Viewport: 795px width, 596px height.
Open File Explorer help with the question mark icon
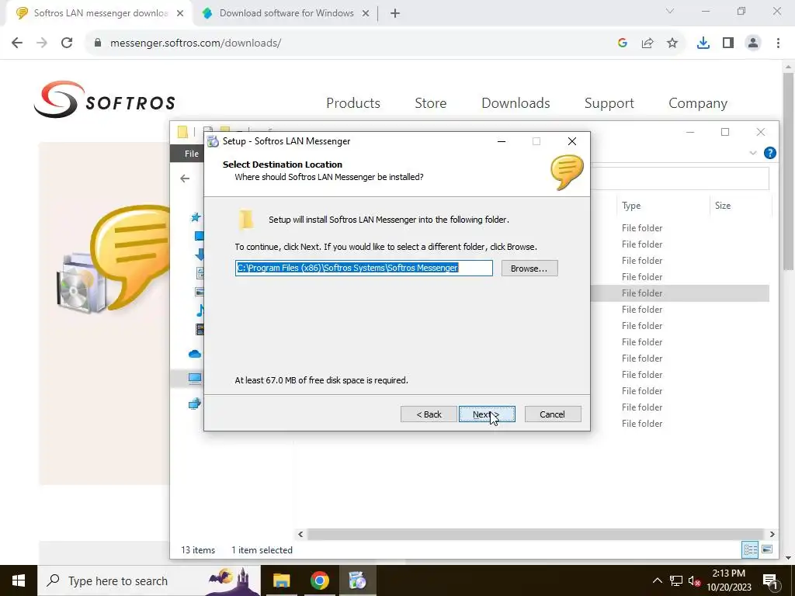click(769, 153)
